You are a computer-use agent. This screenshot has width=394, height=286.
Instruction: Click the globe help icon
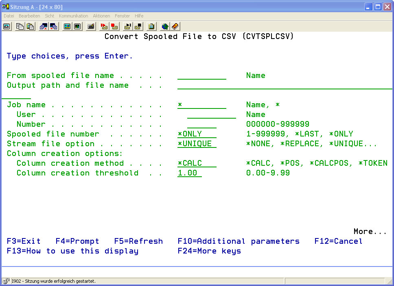click(x=165, y=26)
